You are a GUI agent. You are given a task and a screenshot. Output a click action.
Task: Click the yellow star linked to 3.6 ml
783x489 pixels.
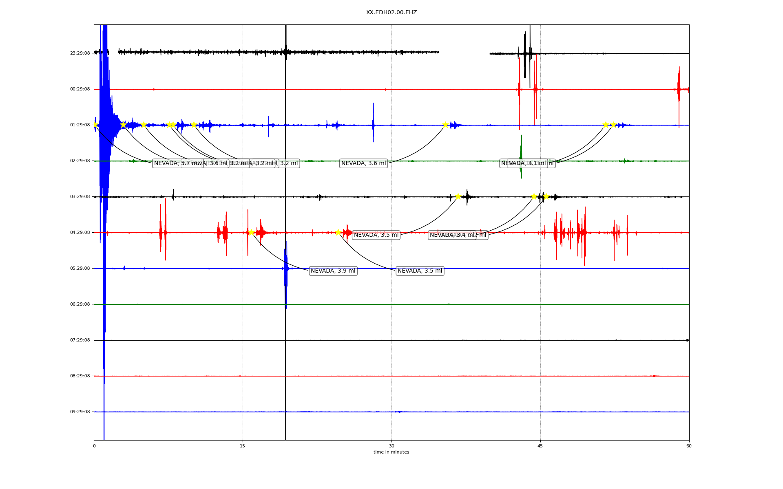(x=445, y=125)
